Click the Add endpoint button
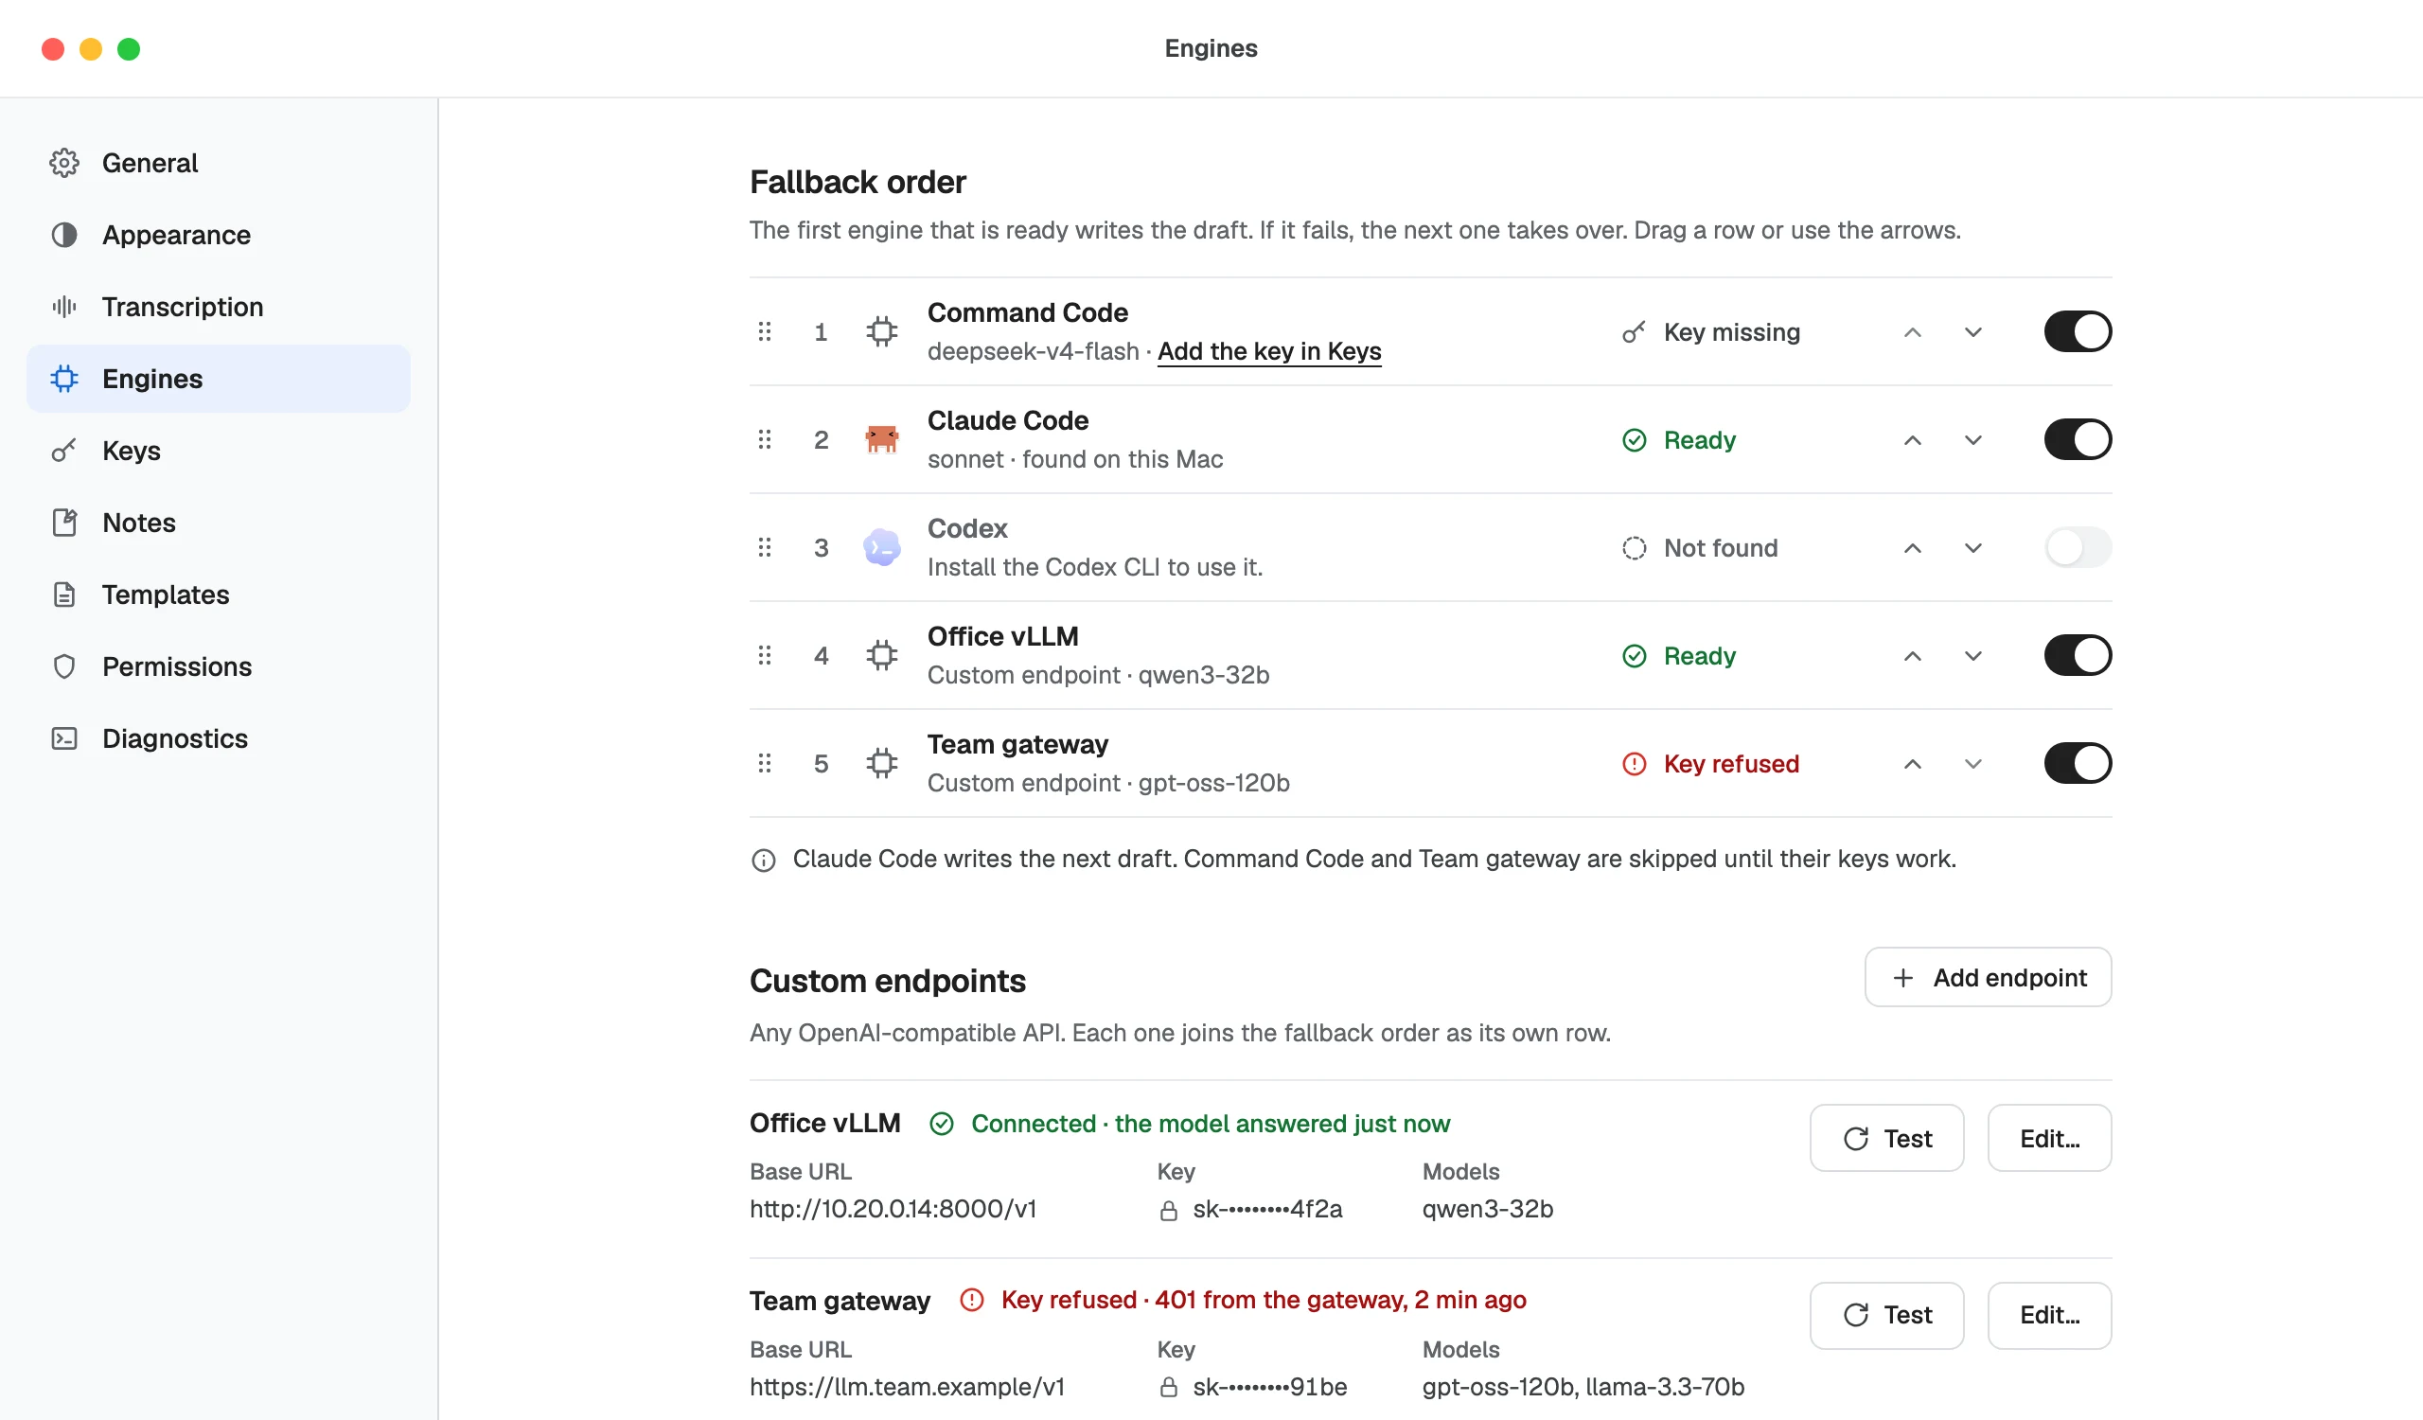 1988,978
